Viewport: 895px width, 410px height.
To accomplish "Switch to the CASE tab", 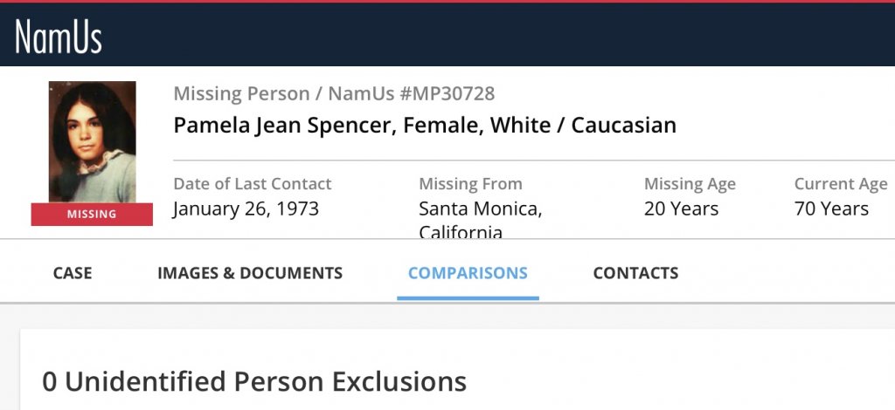I will [73, 273].
